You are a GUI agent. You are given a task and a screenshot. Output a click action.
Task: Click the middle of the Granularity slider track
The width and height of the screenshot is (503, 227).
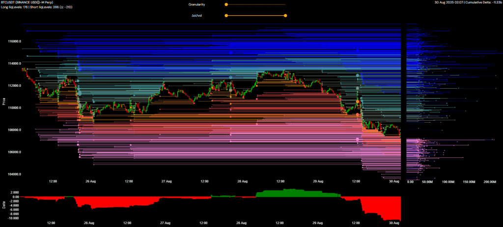(x=255, y=4)
